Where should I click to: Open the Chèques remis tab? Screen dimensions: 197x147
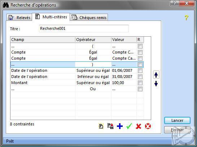click(x=89, y=17)
